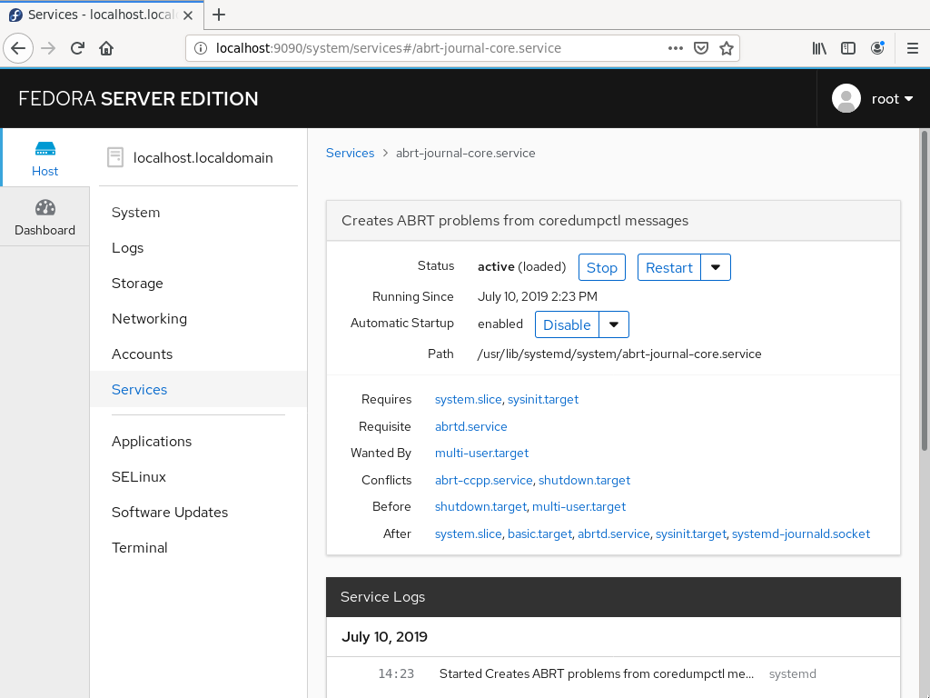930x698 pixels.
Task: Open system.slice link under Requires
Action: pos(468,400)
